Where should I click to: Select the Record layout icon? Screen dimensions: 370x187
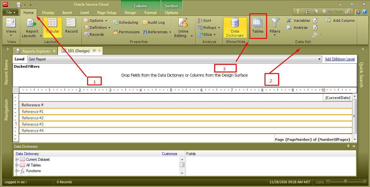[71, 23]
